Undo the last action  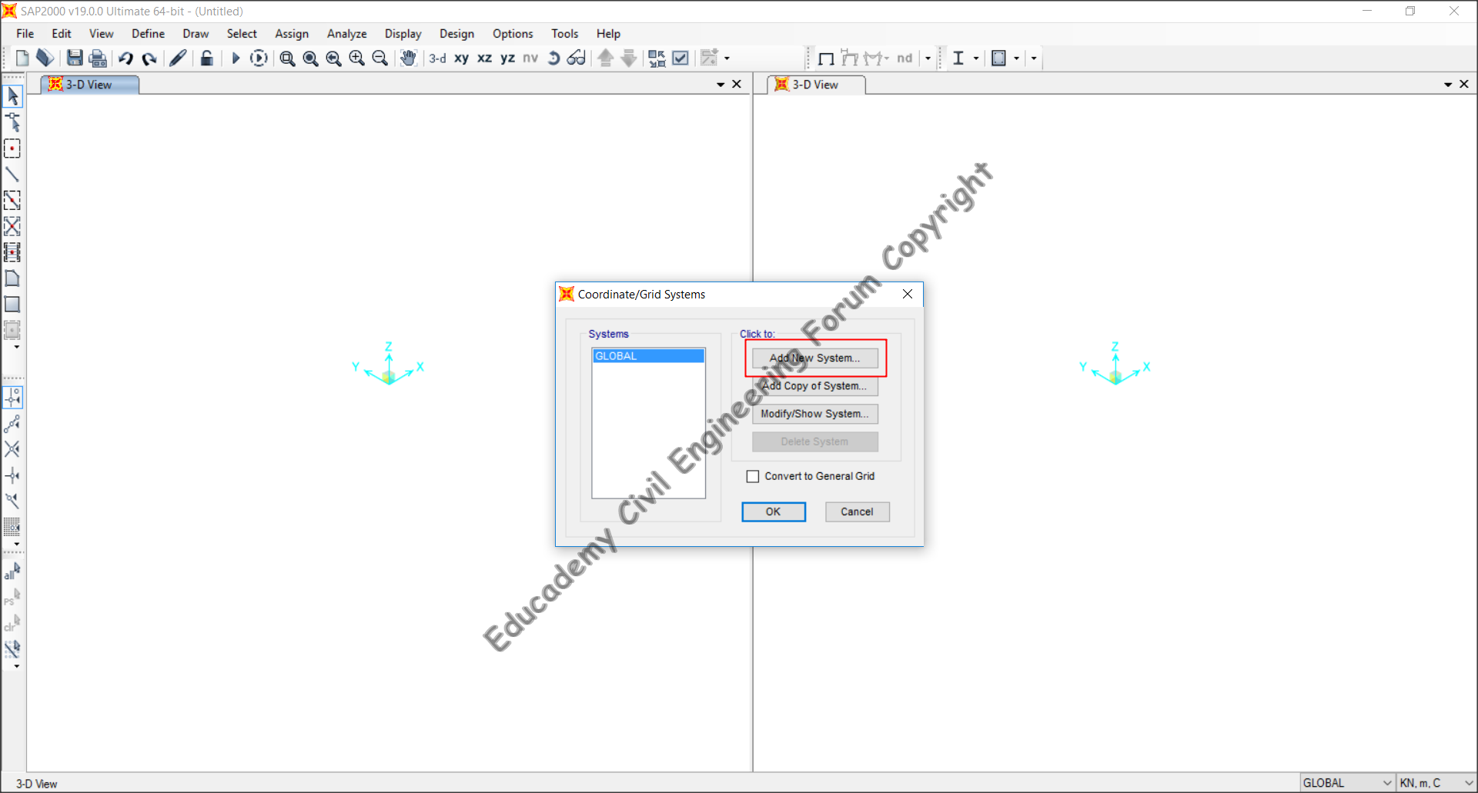[x=125, y=58]
